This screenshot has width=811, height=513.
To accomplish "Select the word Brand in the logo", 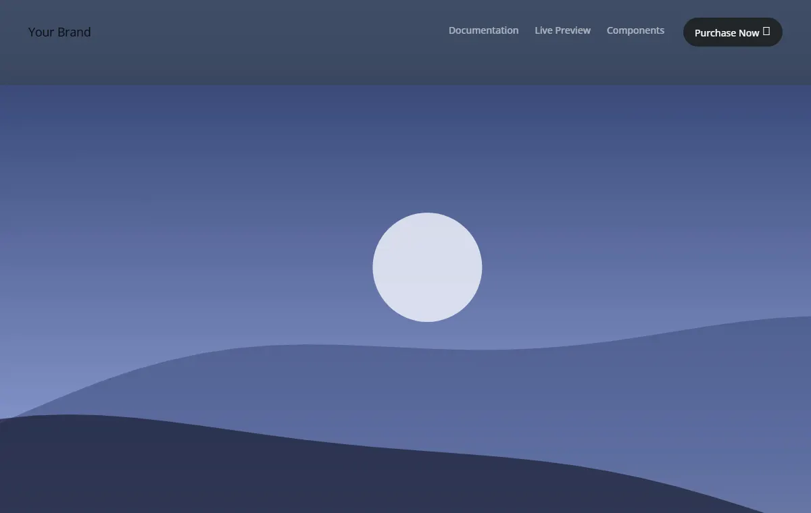I will click(x=74, y=32).
